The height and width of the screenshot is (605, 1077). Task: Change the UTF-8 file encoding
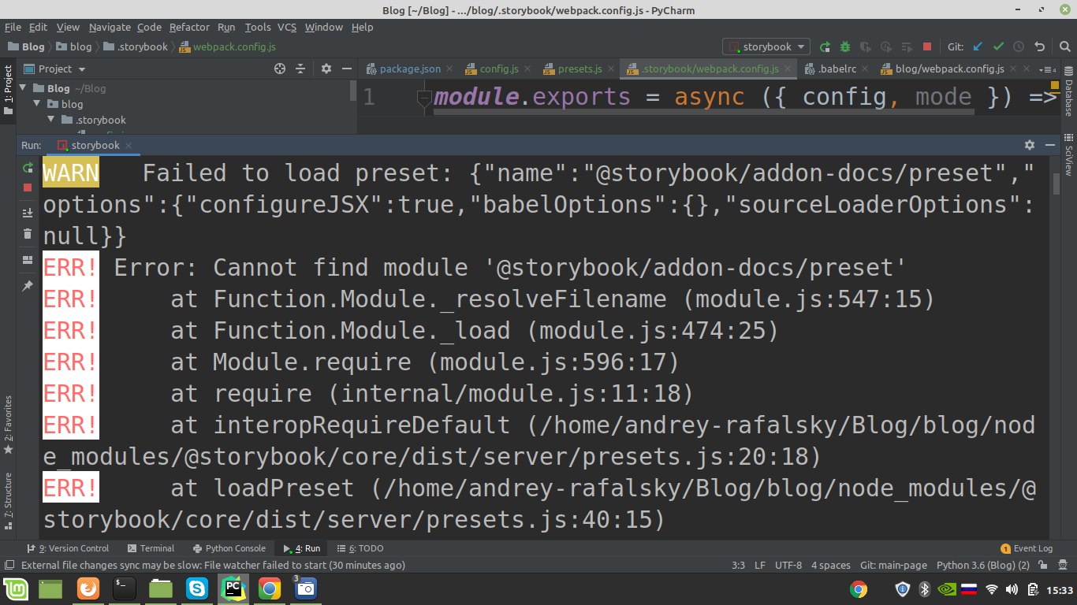point(788,566)
